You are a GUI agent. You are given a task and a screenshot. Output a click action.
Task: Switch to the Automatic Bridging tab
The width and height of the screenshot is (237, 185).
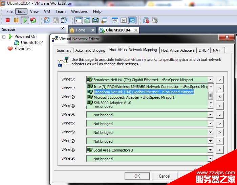click(90, 50)
